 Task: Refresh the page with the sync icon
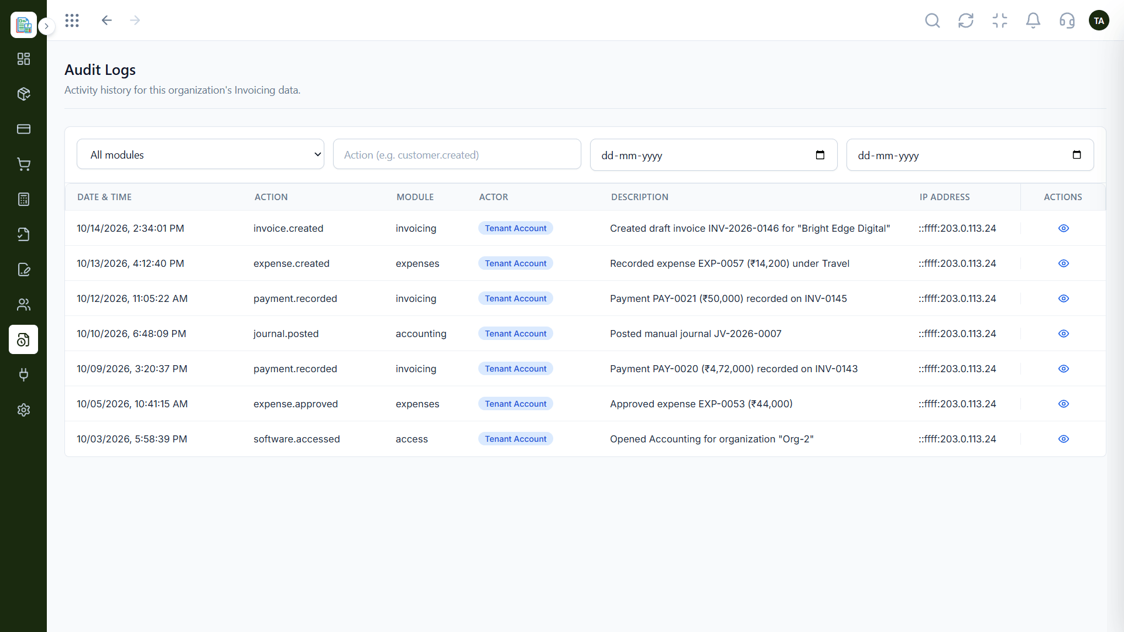pyautogui.click(x=966, y=20)
